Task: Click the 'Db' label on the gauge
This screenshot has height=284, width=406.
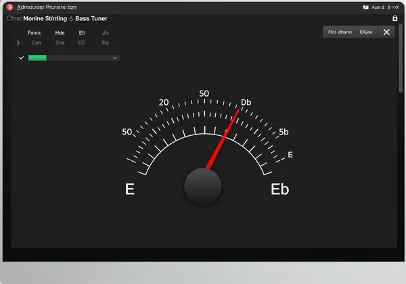Action: coord(246,102)
